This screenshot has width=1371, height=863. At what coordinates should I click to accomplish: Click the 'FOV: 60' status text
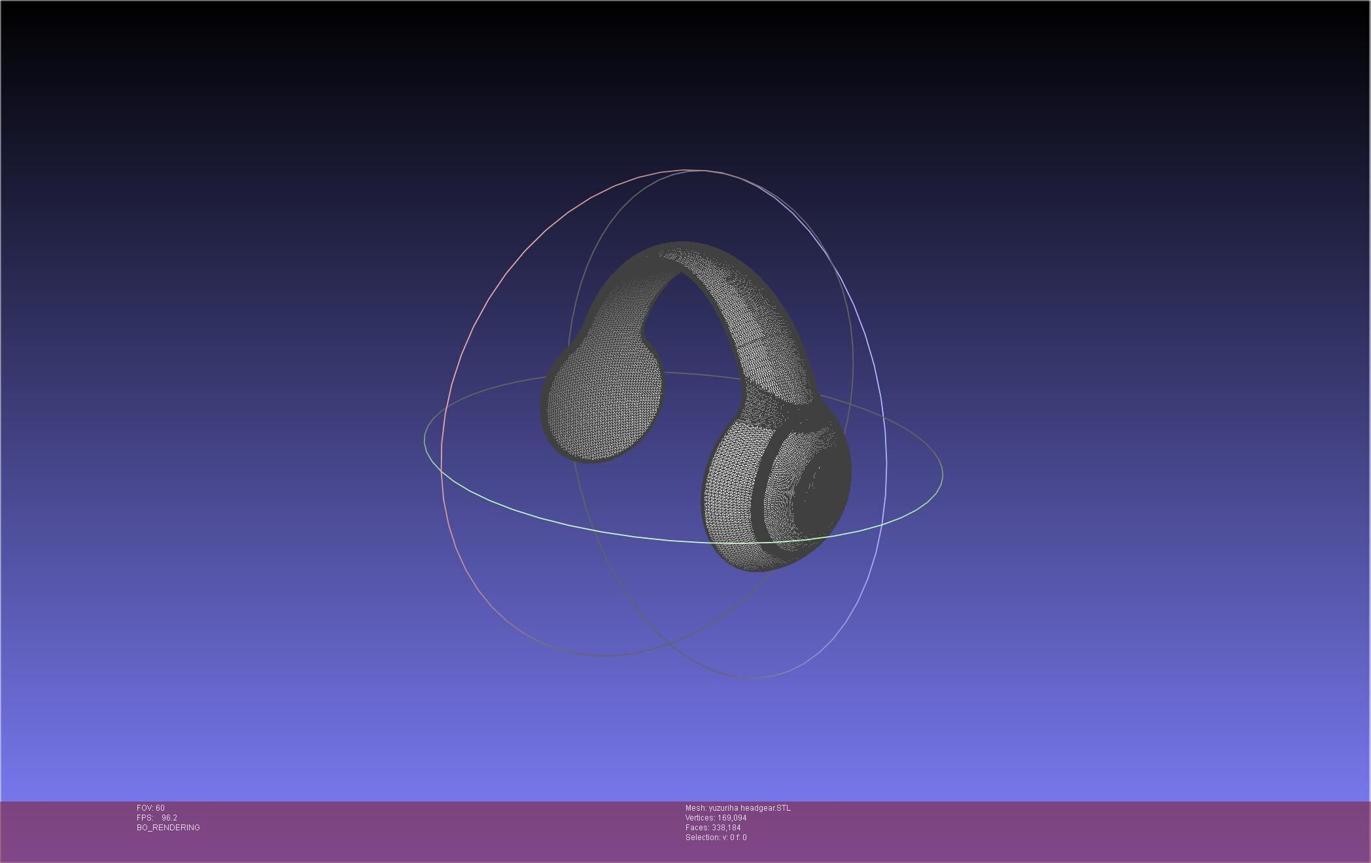click(x=150, y=808)
